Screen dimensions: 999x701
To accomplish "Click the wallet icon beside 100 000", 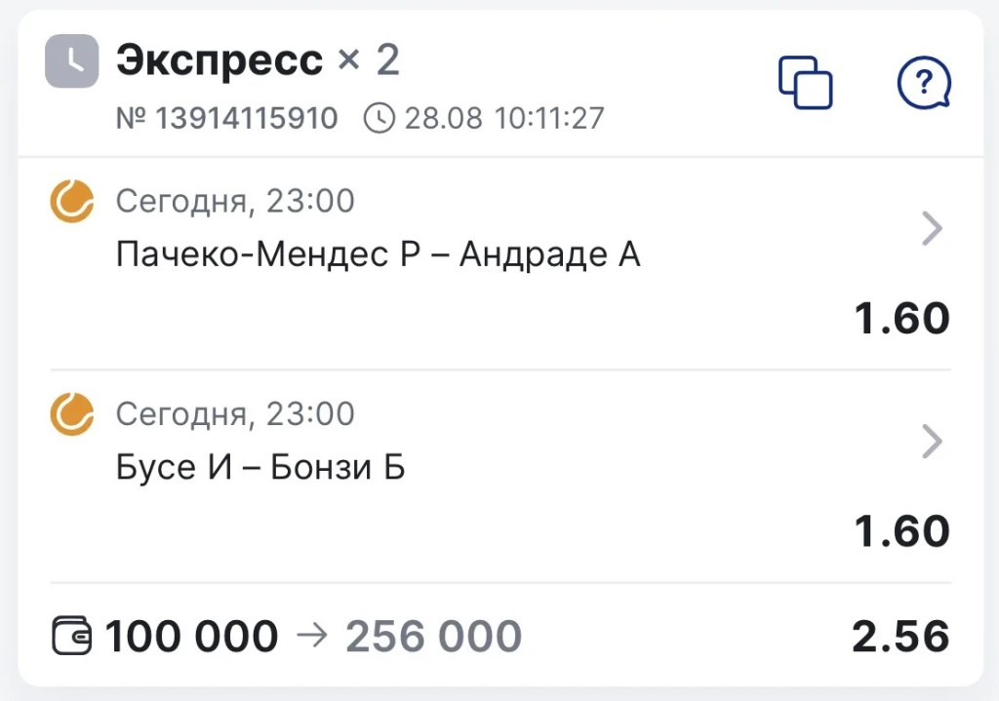I will pyautogui.click(x=71, y=636).
